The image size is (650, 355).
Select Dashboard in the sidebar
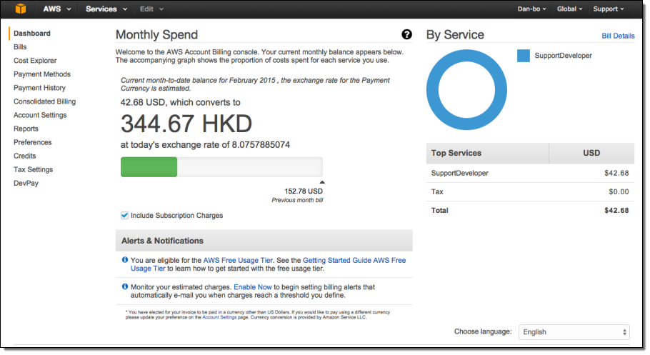point(32,33)
